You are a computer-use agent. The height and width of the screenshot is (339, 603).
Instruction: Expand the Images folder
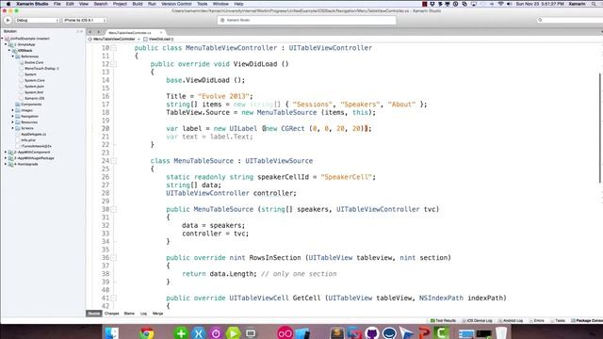coord(12,110)
